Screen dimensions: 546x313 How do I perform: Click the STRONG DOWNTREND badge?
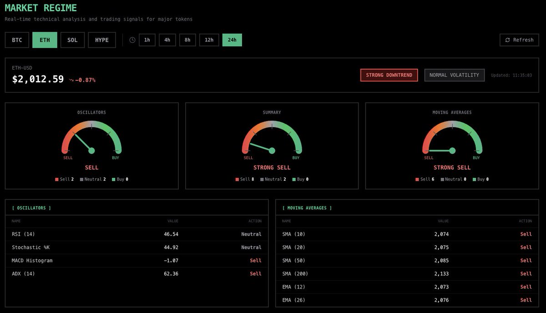click(389, 75)
